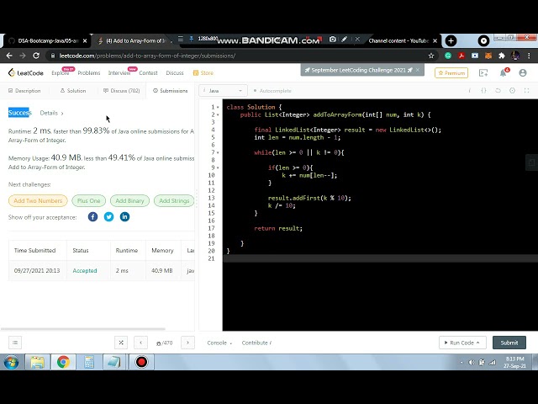
Task: Open the Grammarly extension icon
Action: 448,56
